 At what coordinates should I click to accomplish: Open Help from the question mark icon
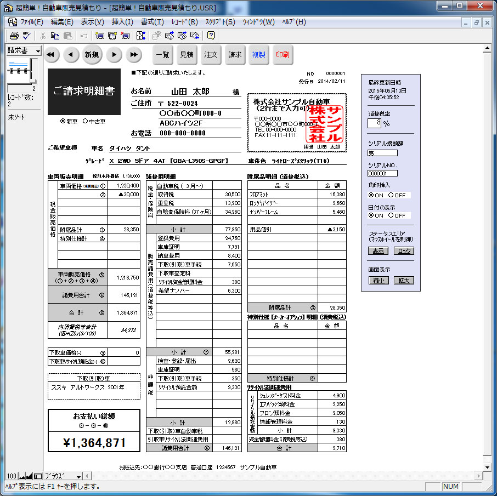(211, 36)
